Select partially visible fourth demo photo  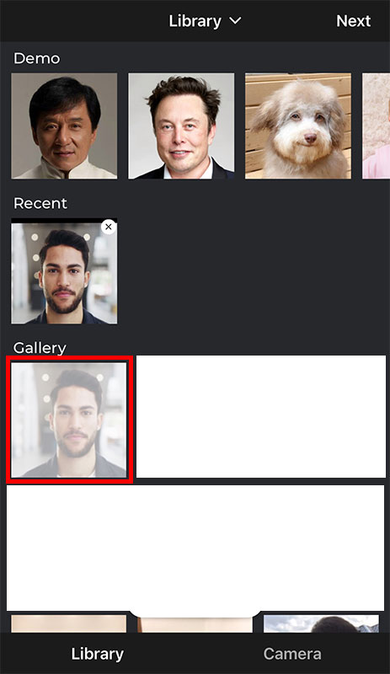click(376, 126)
